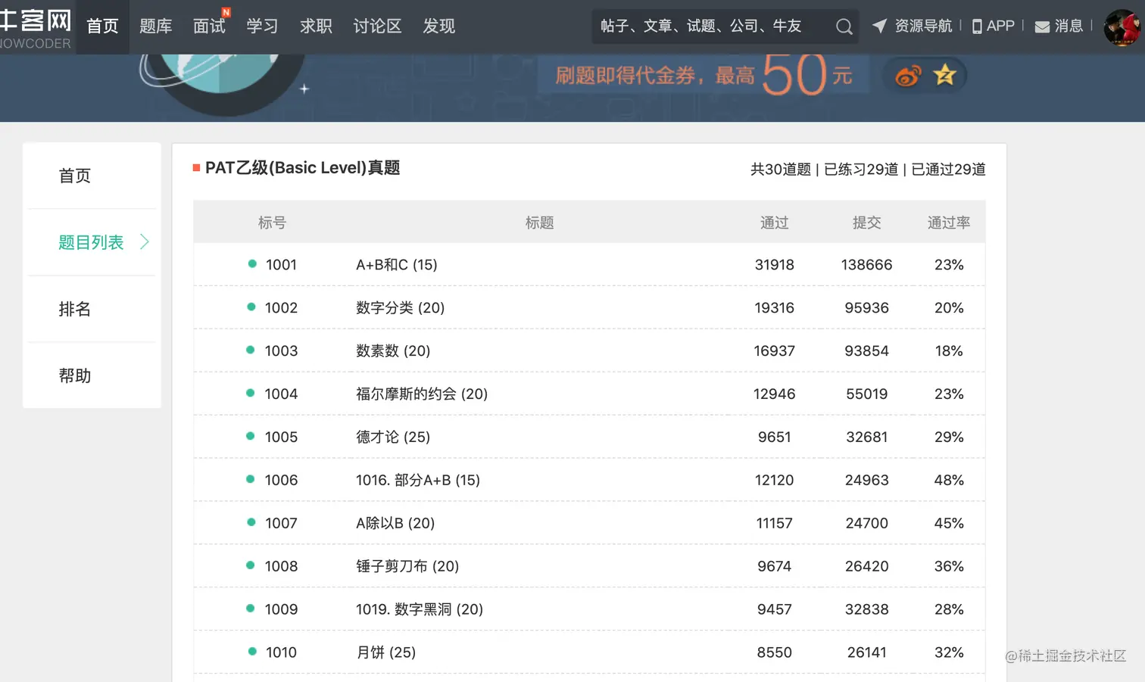This screenshot has width=1145, height=682.
Task: Open problem 福尔摩斯的约会 (20)
Action: (422, 394)
